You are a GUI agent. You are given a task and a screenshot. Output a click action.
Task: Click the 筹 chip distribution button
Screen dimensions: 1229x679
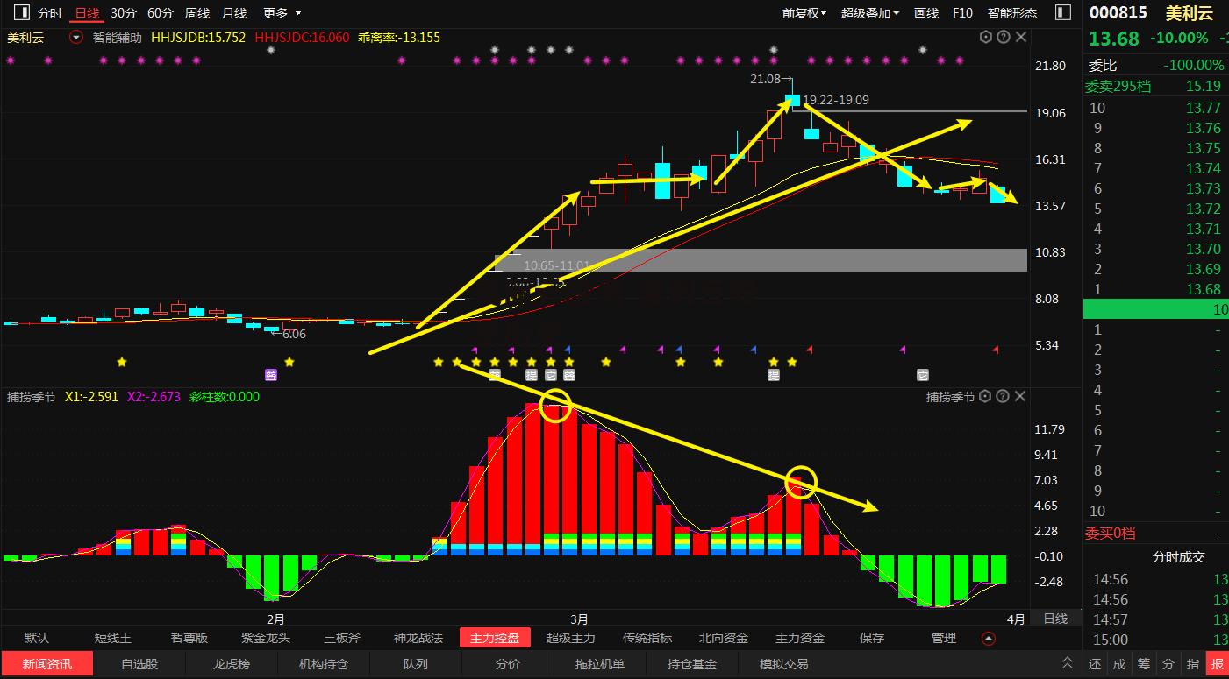point(1144,664)
